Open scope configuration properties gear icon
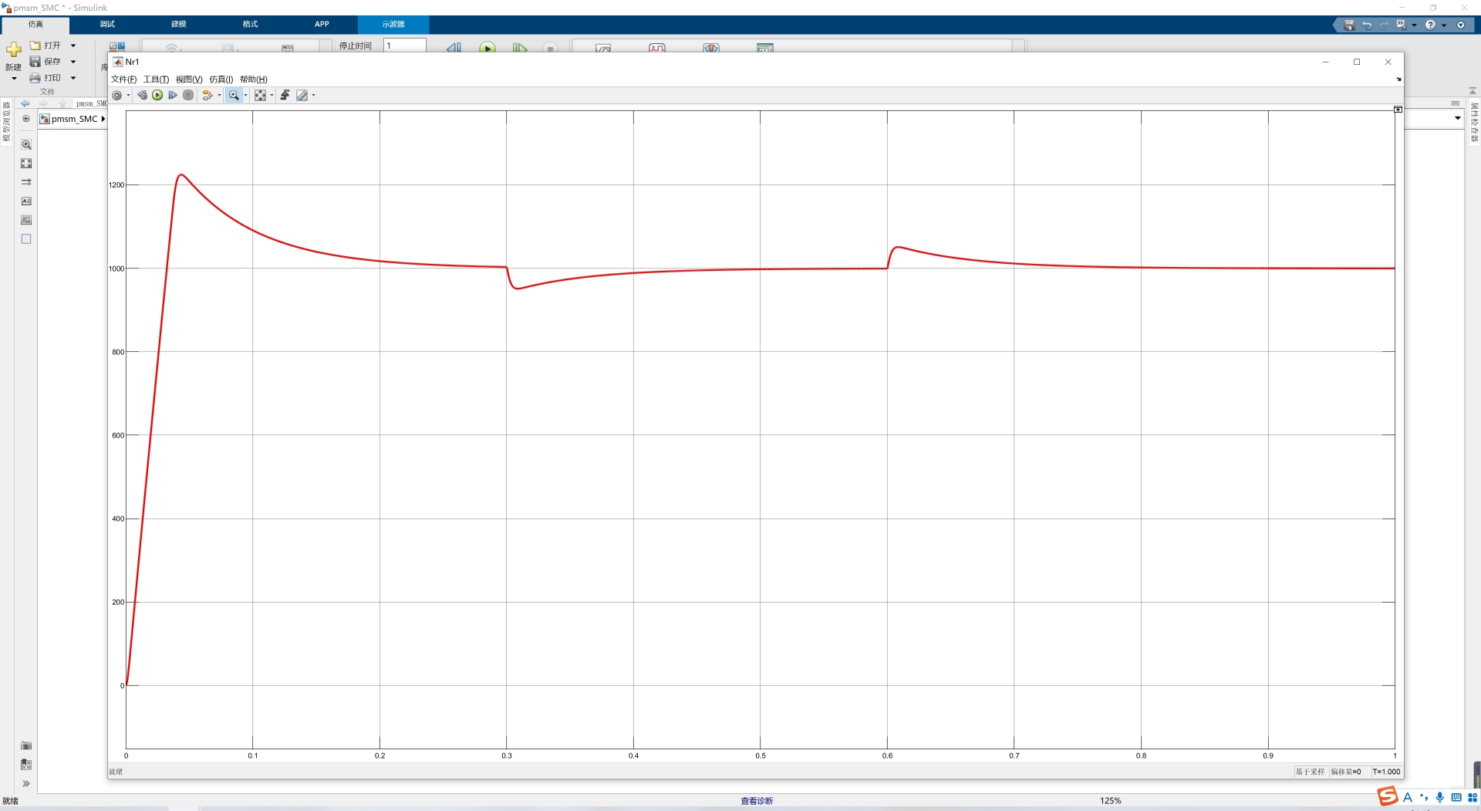Viewport: 1481px width, 811px height. (116, 96)
